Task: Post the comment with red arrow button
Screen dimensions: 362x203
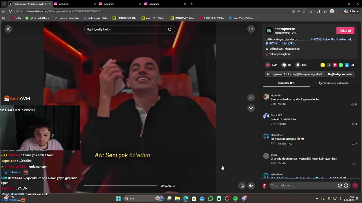Action: (355, 186)
